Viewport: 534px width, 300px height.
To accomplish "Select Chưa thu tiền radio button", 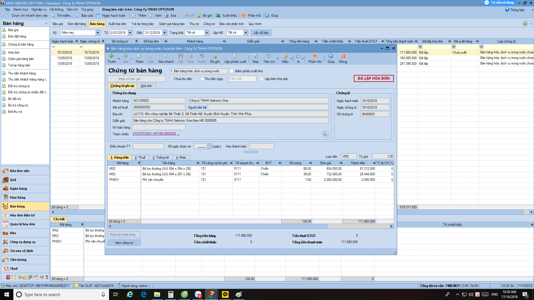I will tap(171, 79).
